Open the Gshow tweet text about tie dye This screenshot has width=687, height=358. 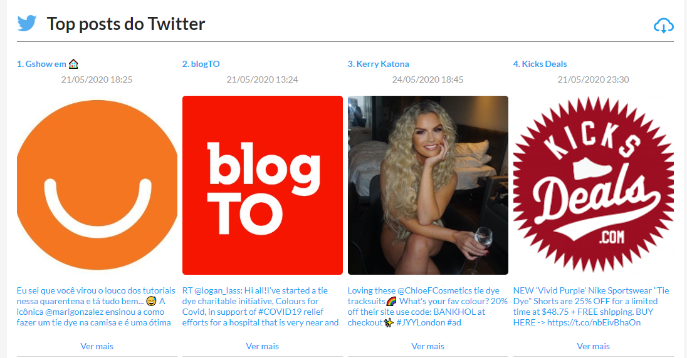tap(96, 306)
